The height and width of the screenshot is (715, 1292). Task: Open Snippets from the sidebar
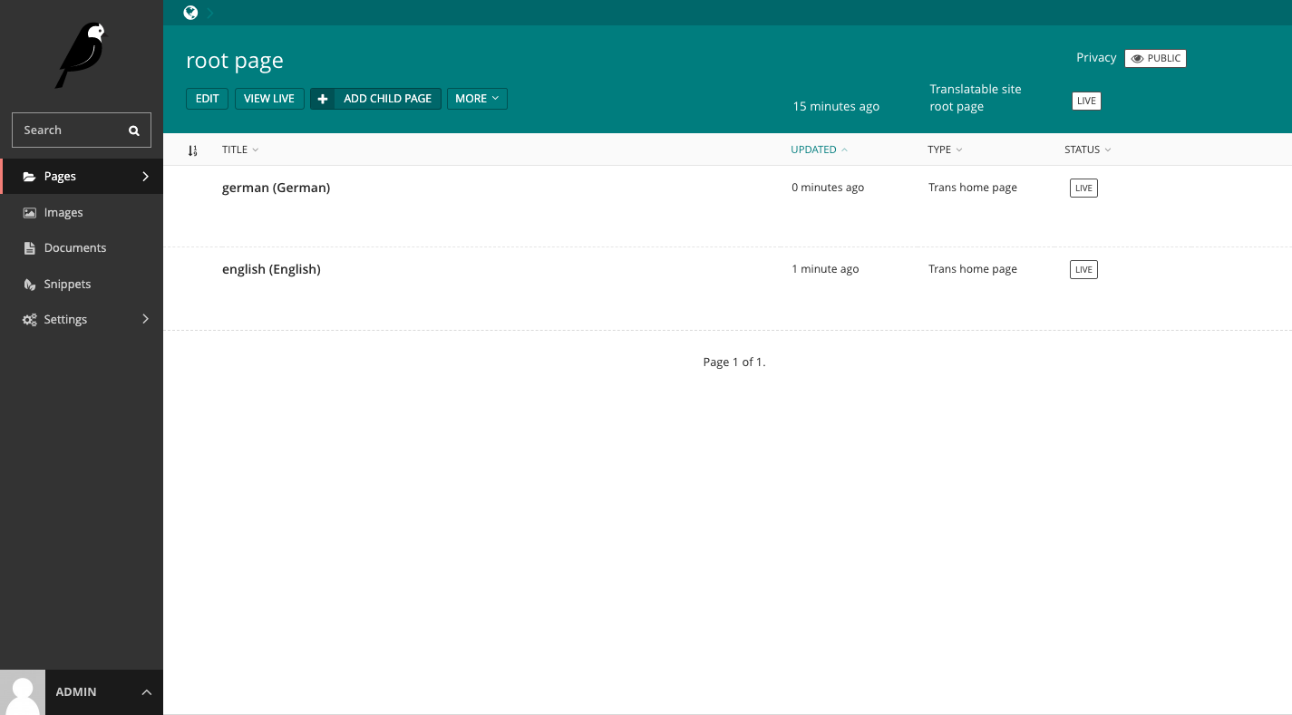tap(67, 284)
